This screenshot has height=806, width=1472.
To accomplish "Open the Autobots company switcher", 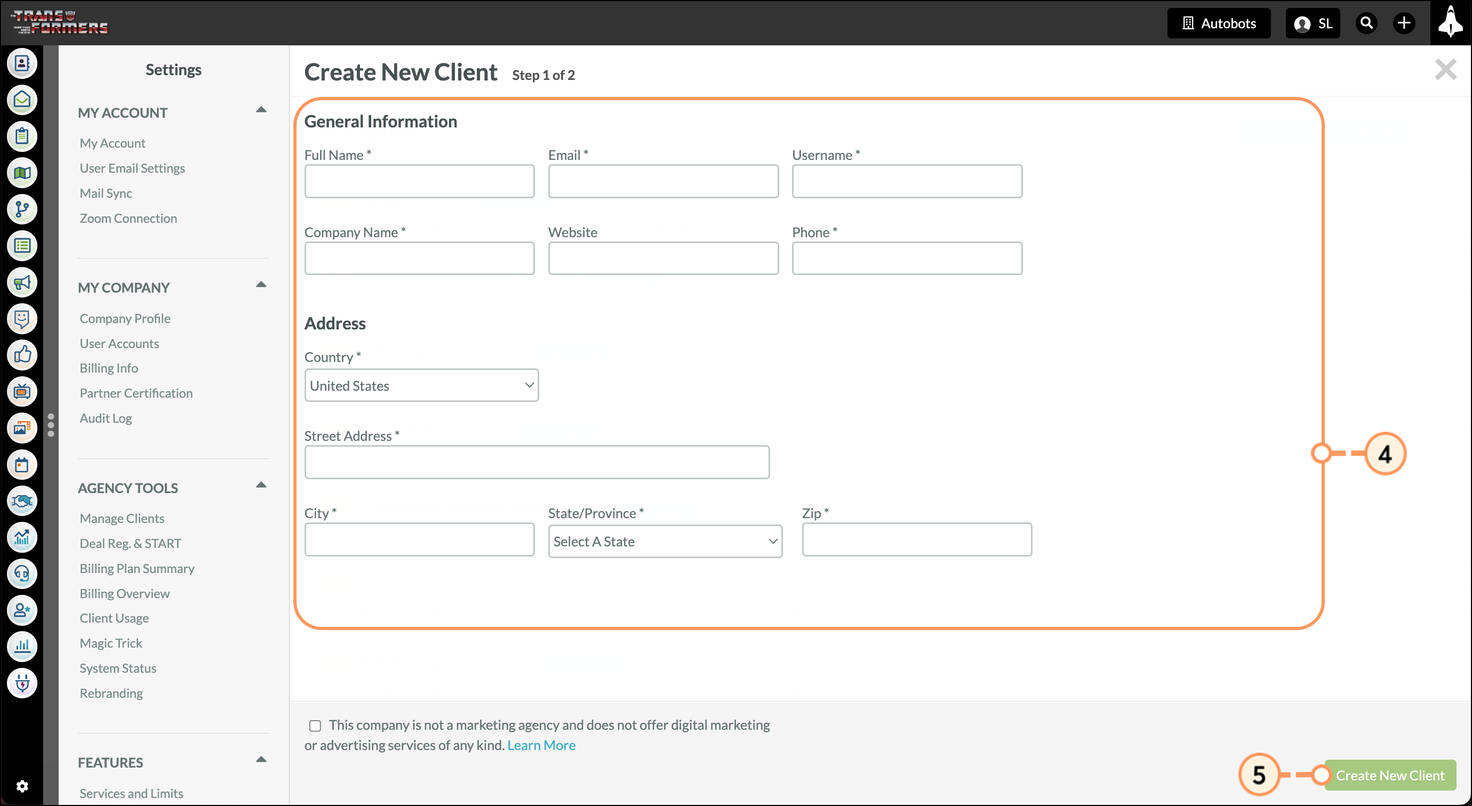I will point(1218,23).
